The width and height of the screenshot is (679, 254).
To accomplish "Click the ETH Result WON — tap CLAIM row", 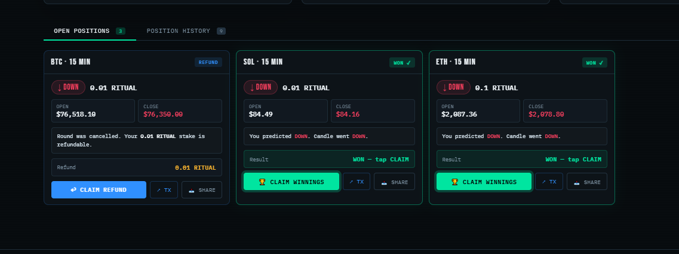I will 522,159.
